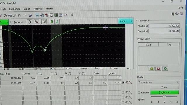Viewport: 187px width, 105px height.
Task: Click the Zoom button
Action: (164, 87)
